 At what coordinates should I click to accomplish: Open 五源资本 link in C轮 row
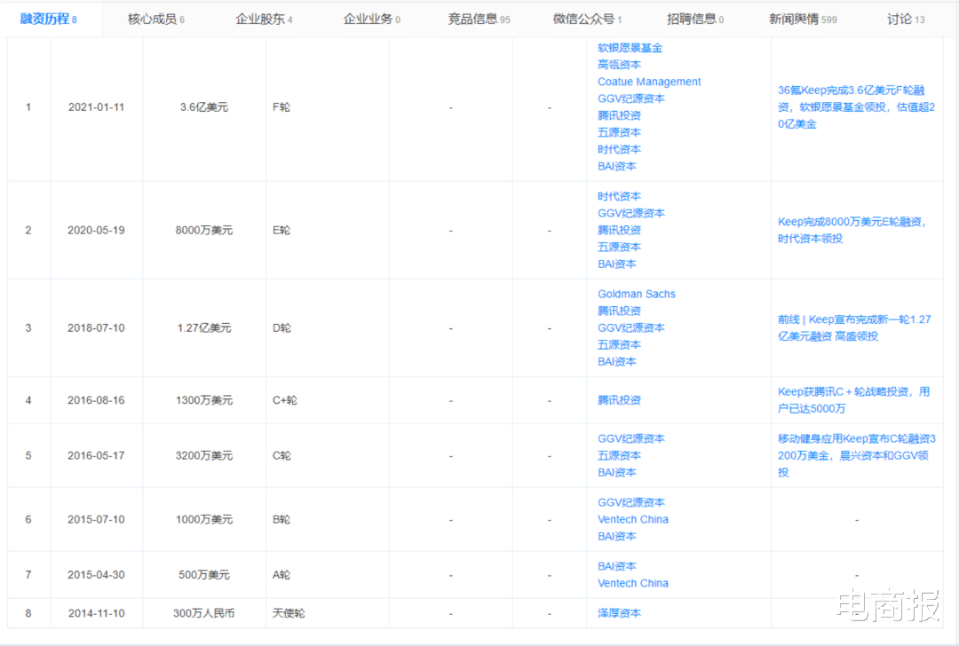click(x=619, y=456)
